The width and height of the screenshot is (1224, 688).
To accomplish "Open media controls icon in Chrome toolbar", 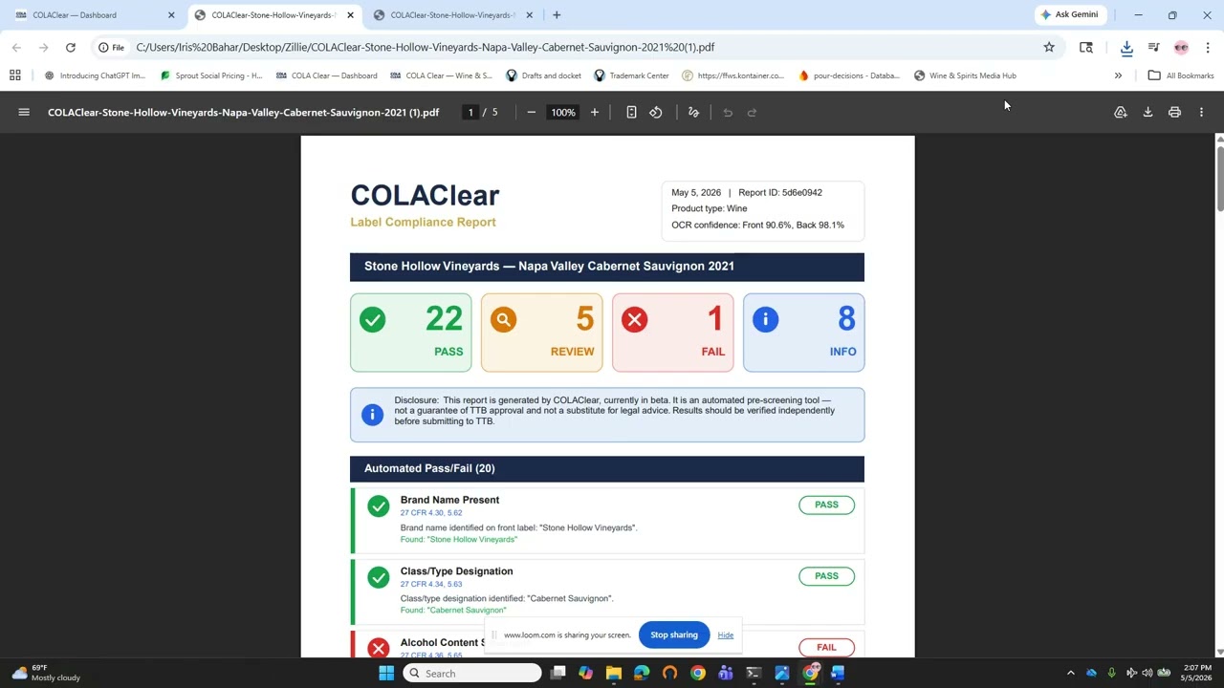I will pos(1154,47).
